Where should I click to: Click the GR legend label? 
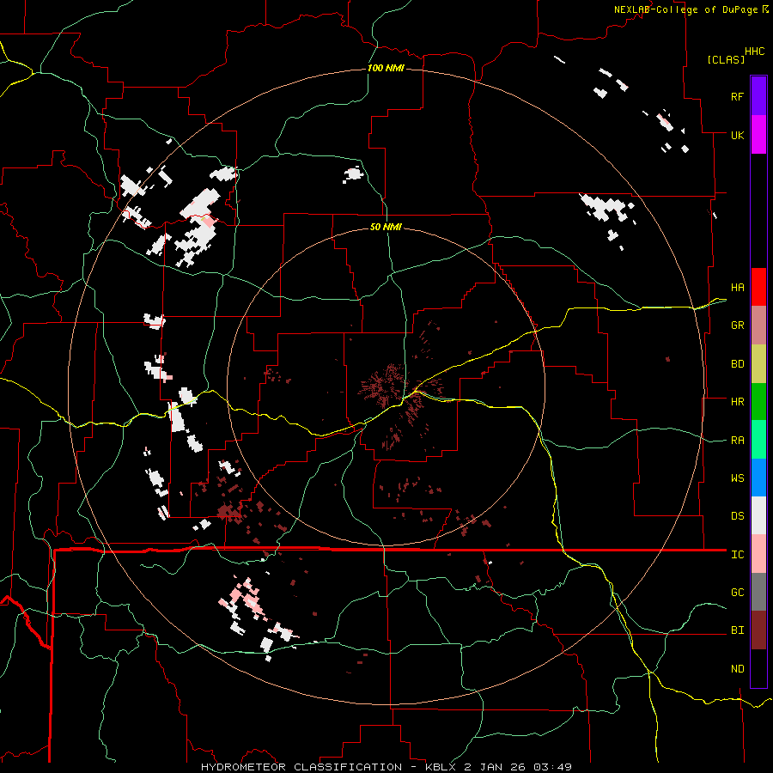click(x=737, y=326)
